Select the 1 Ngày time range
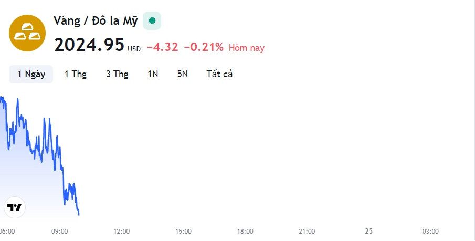This screenshot has width=475, height=241. tap(31, 74)
